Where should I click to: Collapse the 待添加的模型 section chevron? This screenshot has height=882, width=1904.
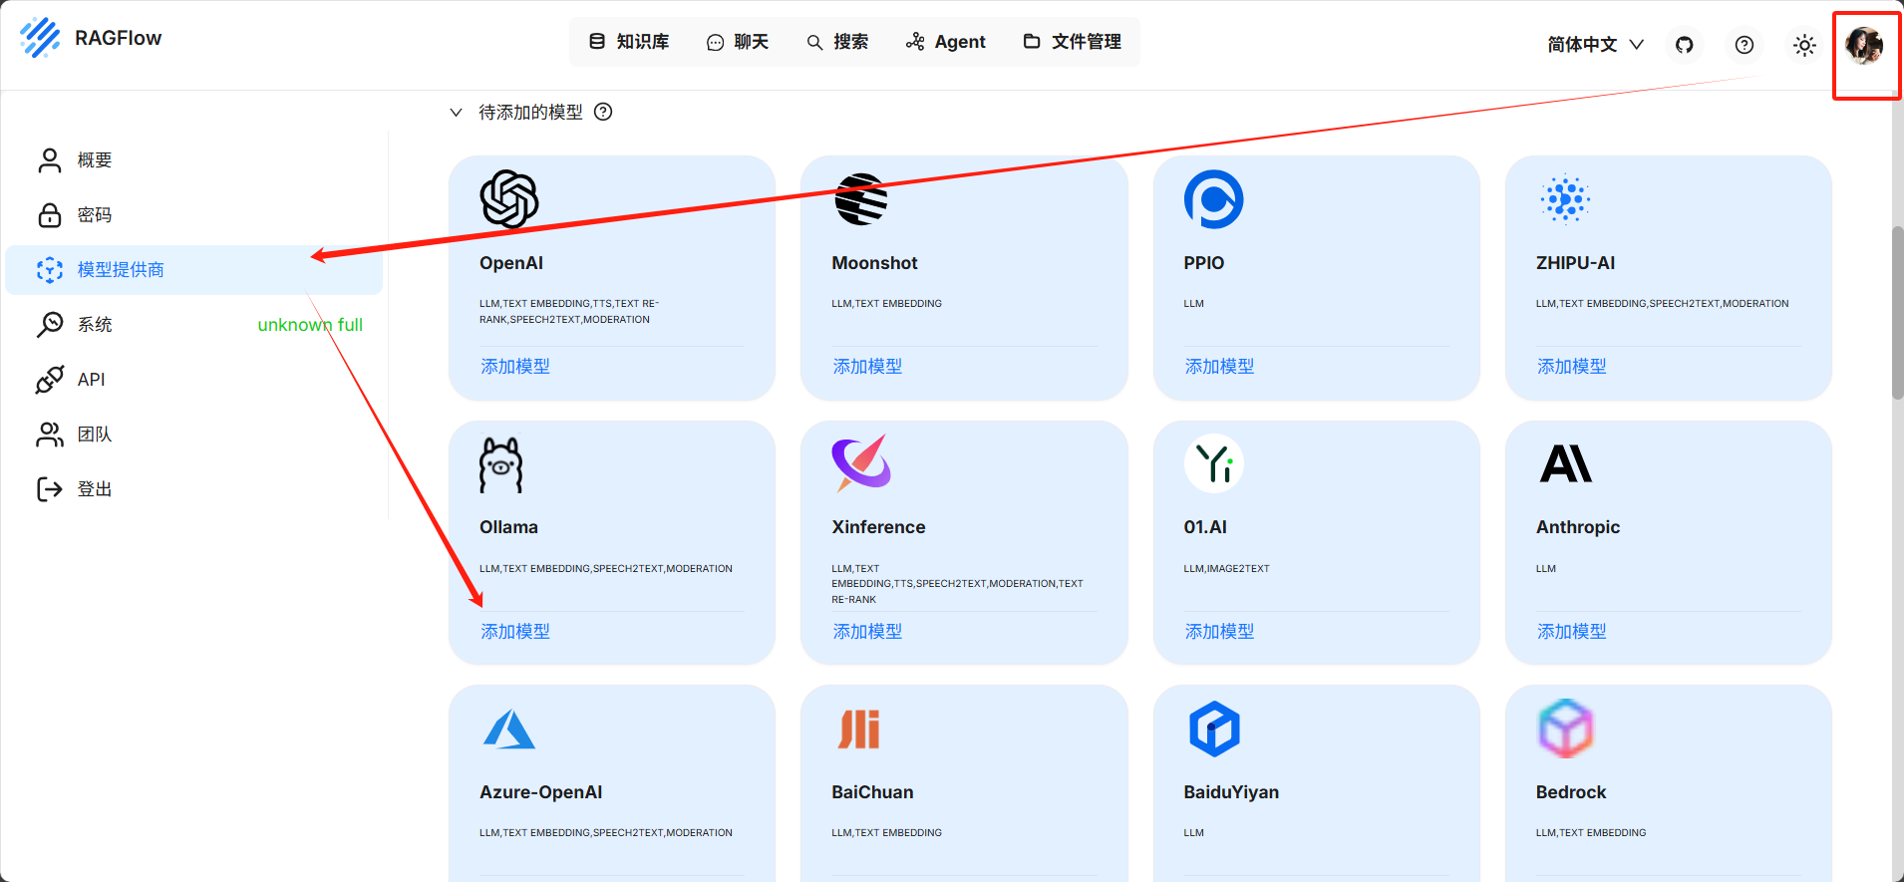pos(456,113)
